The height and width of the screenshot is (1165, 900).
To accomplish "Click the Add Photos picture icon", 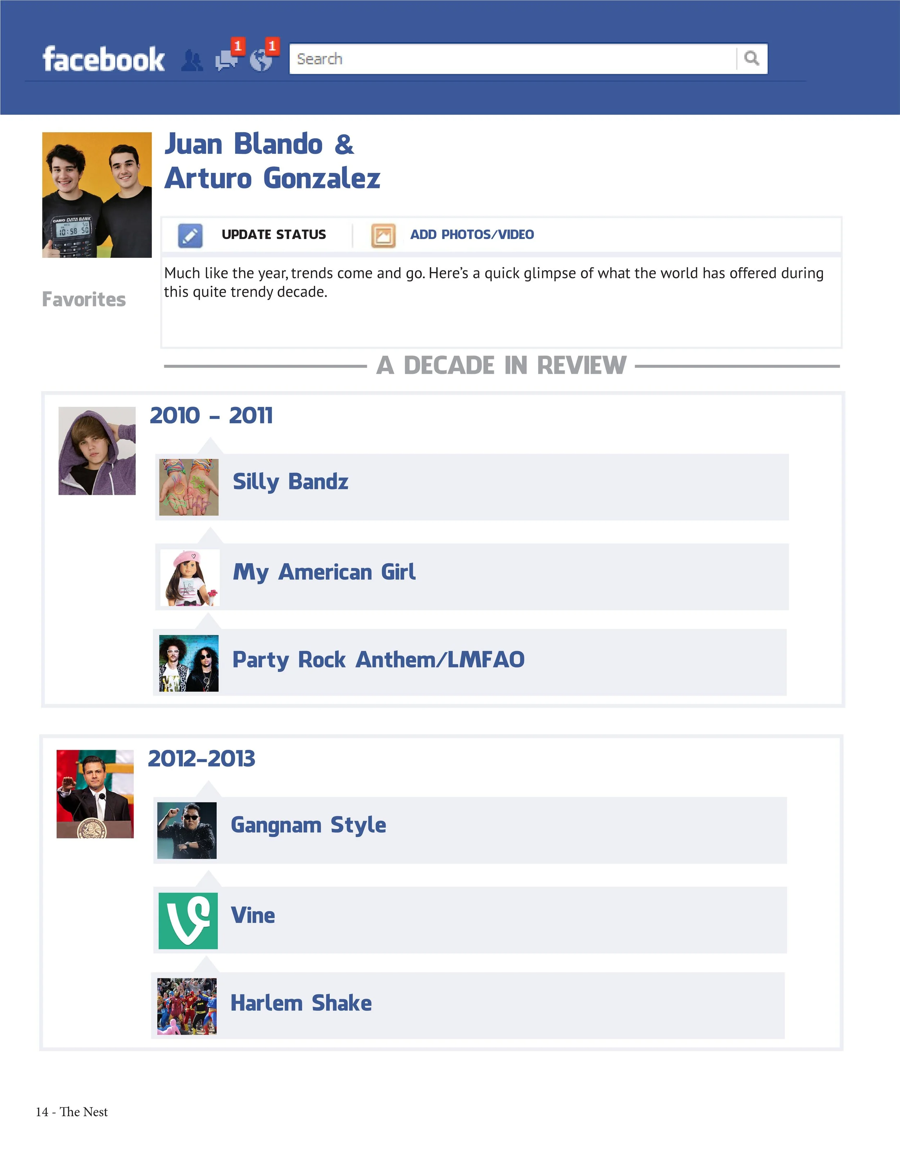I will tap(383, 236).
